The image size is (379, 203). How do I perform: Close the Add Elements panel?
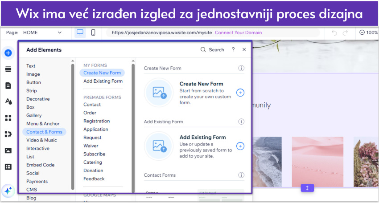tap(244, 49)
